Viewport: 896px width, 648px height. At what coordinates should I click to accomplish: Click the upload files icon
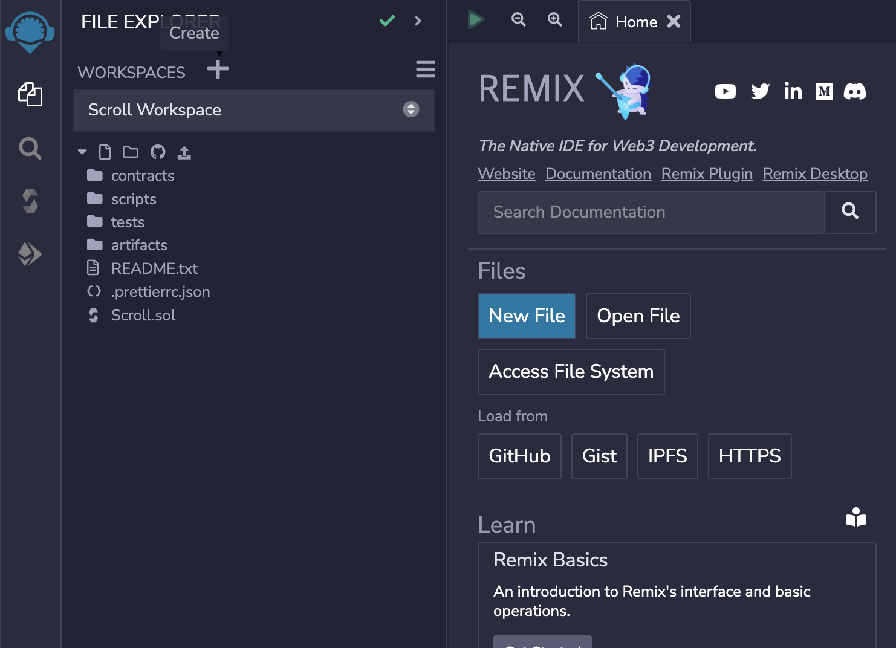[x=184, y=153]
